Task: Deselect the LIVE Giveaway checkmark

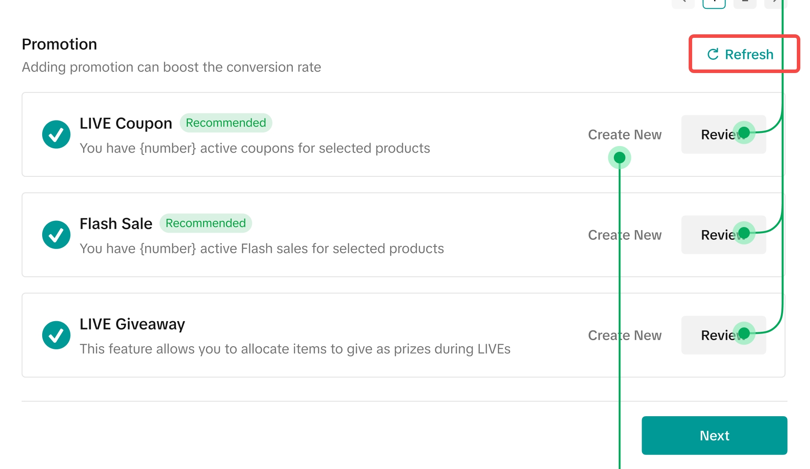Action: click(56, 335)
